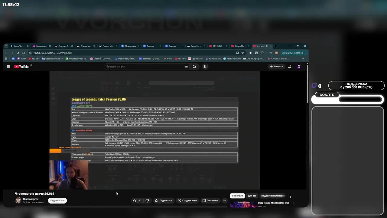Image resolution: width=387 pixels, height=218 pixels.
Task: Switch to the Тёмная мат tab
Action: [86, 46]
